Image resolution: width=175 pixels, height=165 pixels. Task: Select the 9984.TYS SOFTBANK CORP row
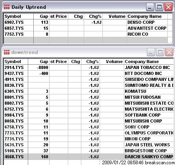[x=88, y=115]
